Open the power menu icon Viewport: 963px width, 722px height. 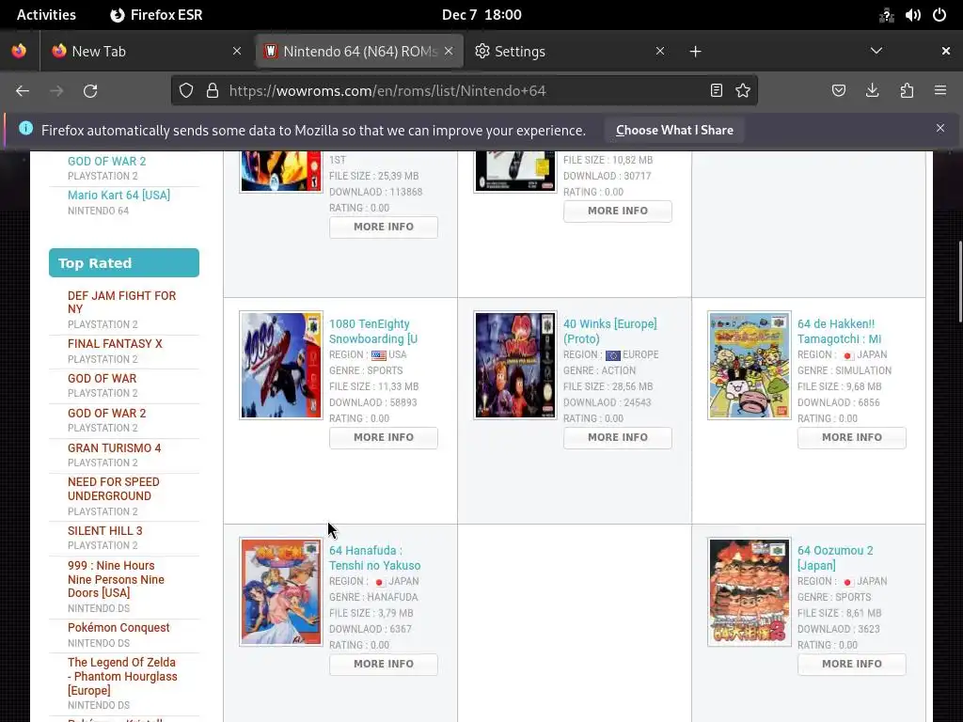[x=939, y=15]
